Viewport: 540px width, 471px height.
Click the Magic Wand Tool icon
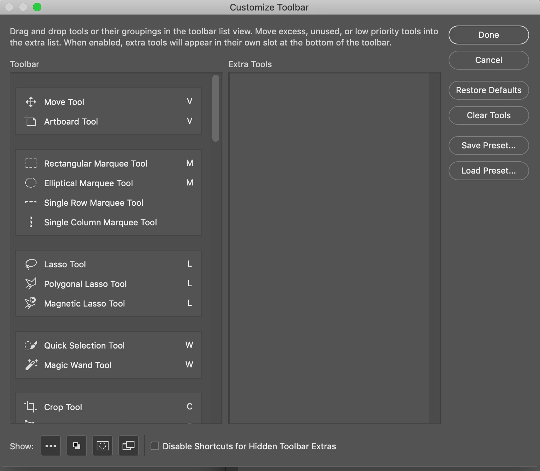coord(31,365)
